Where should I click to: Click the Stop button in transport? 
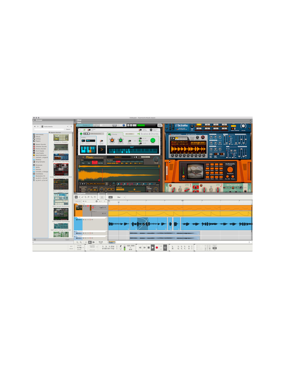[148, 248]
